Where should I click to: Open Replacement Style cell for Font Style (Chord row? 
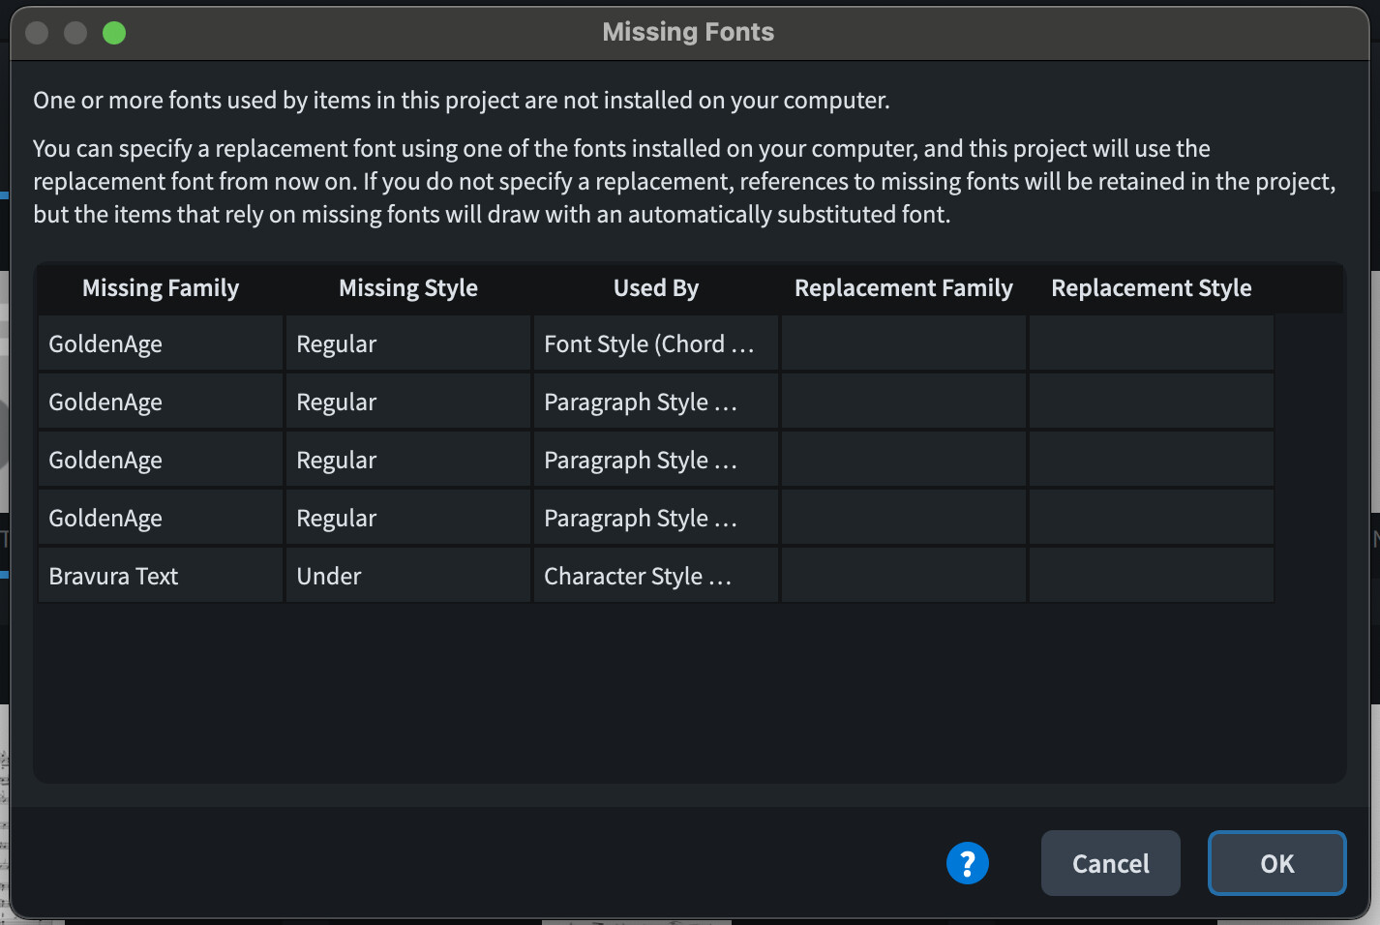[x=1152, y=343]
